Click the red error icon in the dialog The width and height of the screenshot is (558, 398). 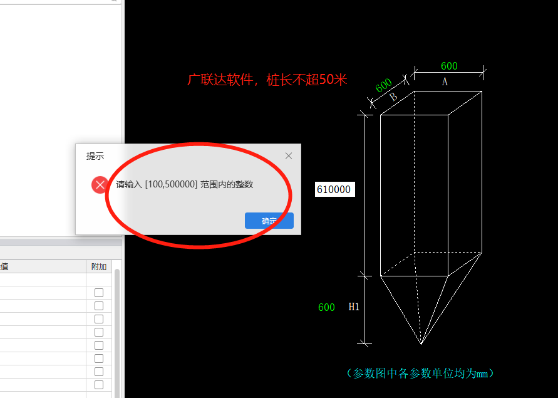point(100,185)
